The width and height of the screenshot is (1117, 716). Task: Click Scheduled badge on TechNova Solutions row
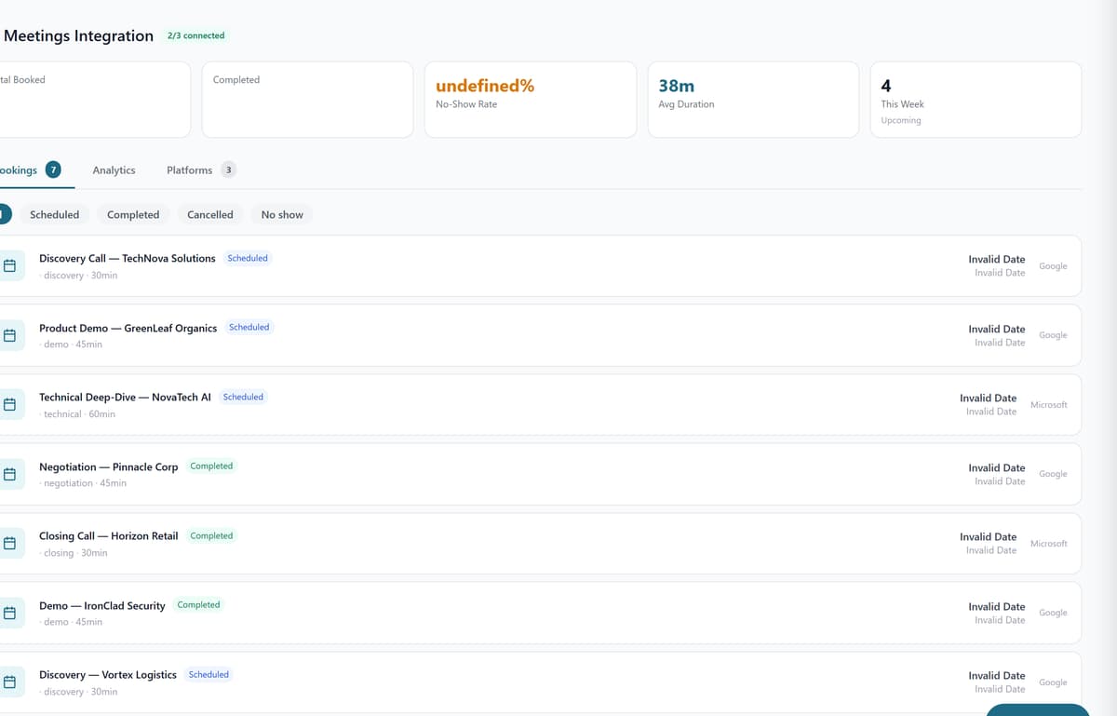[248, 258]
